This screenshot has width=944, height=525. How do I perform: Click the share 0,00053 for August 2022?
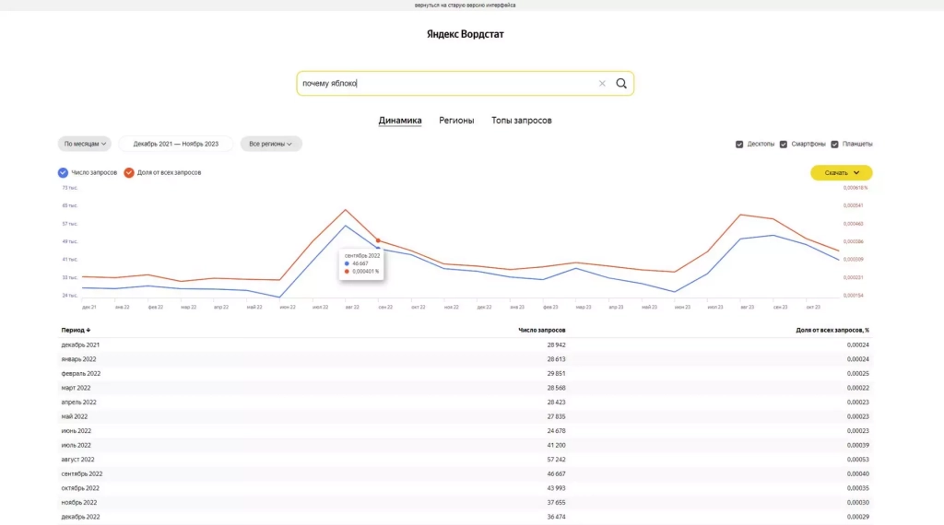(x=858, y=460)
